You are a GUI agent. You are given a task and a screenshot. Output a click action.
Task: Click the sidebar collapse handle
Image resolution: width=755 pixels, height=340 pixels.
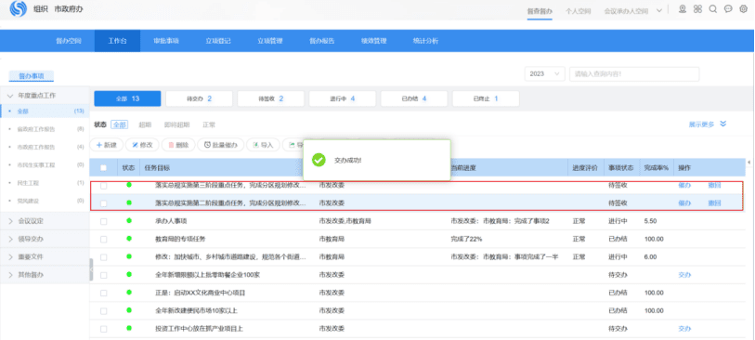click(x=91, y=269)
